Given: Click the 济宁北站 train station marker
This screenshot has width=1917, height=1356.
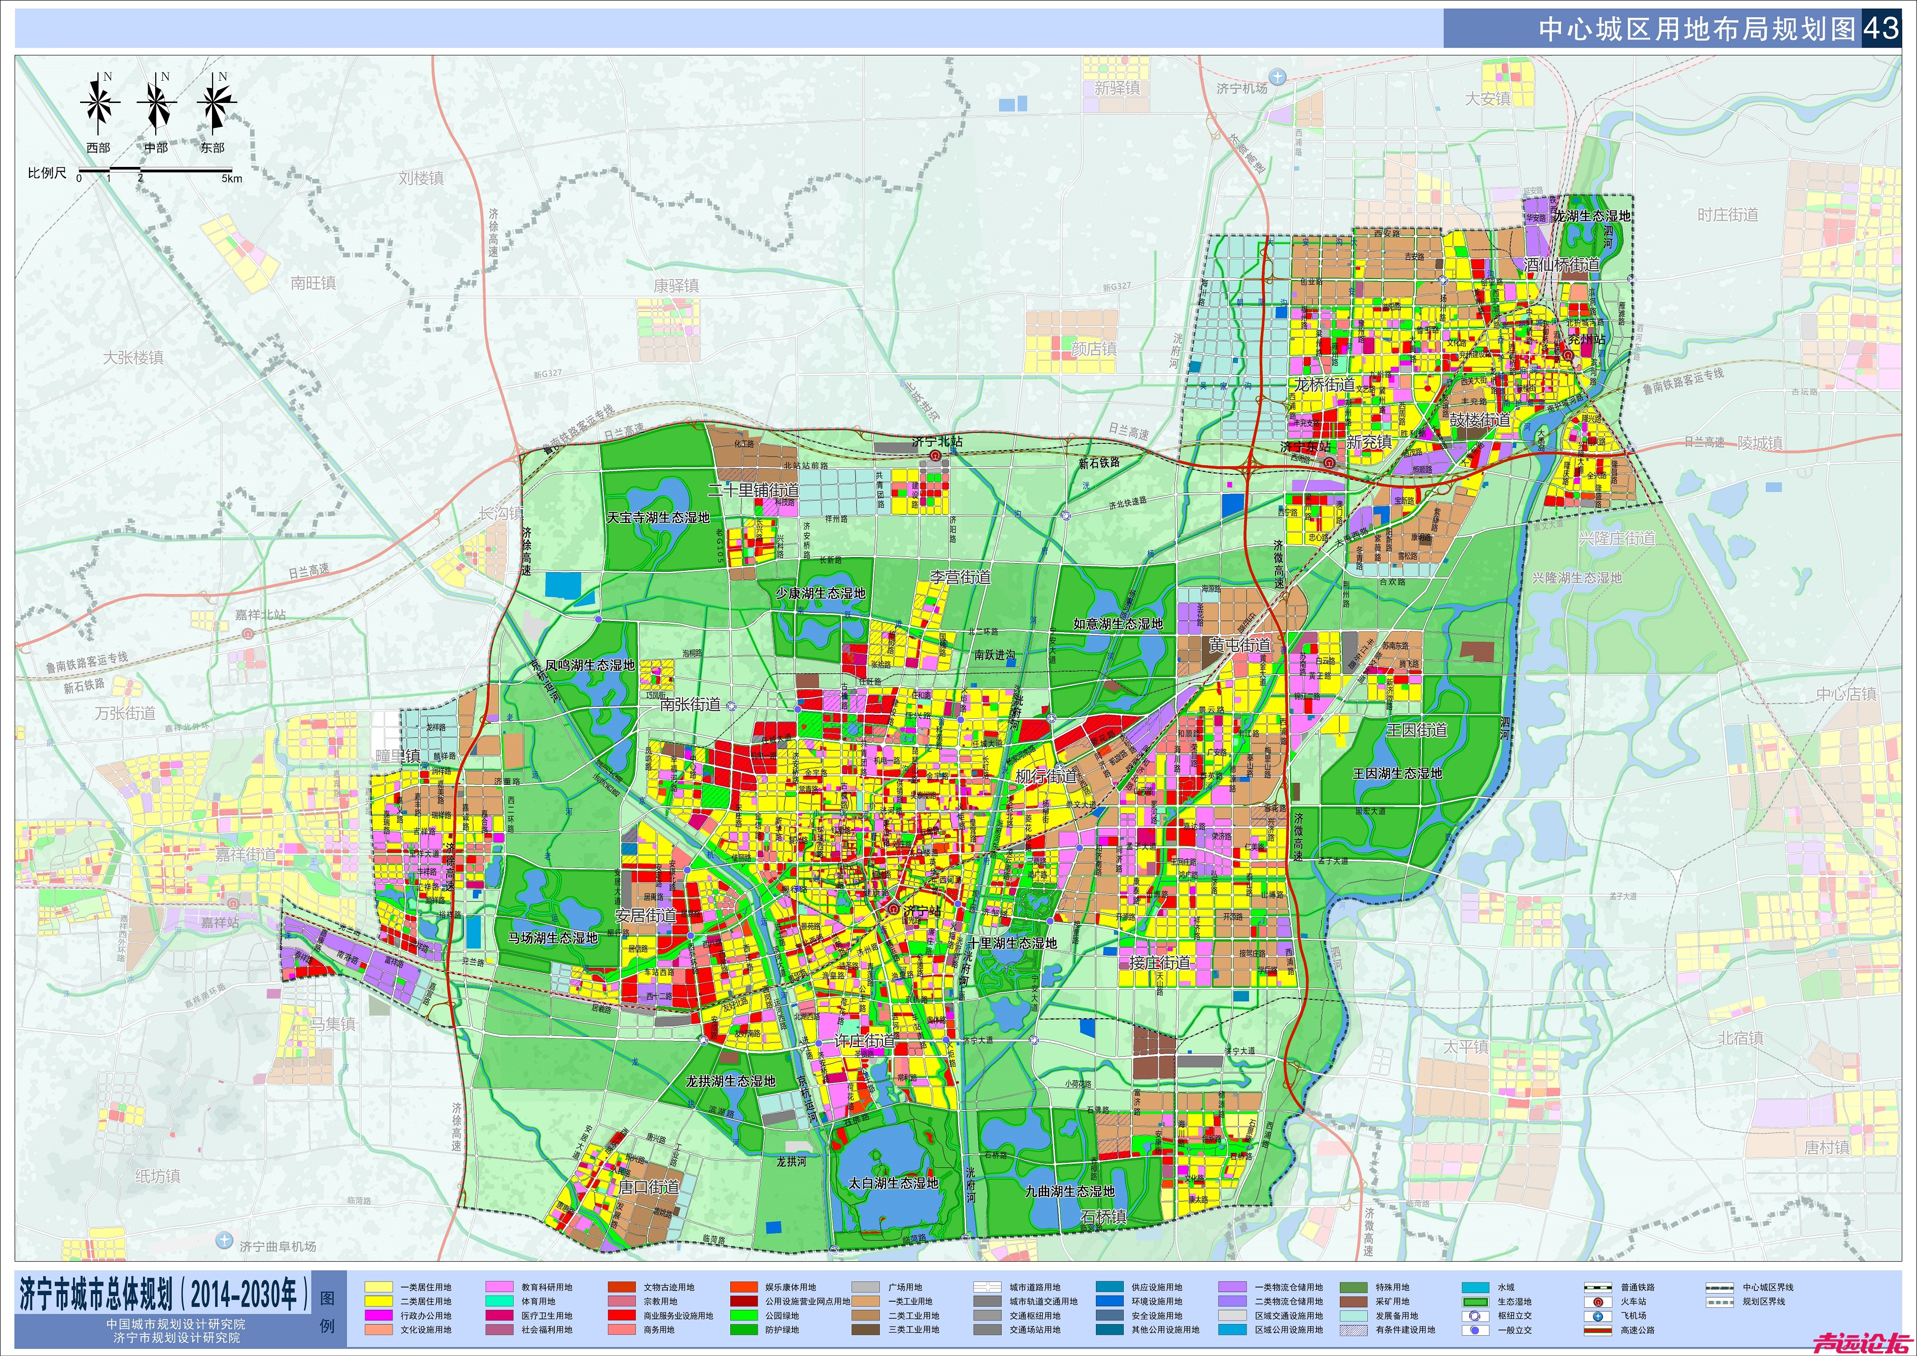Looking at the screenshot, I should point(935,456).
